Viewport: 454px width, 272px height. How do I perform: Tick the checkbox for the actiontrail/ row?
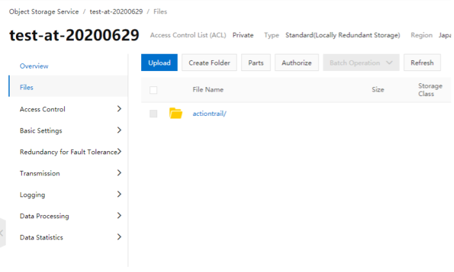(x=153, y=113)
